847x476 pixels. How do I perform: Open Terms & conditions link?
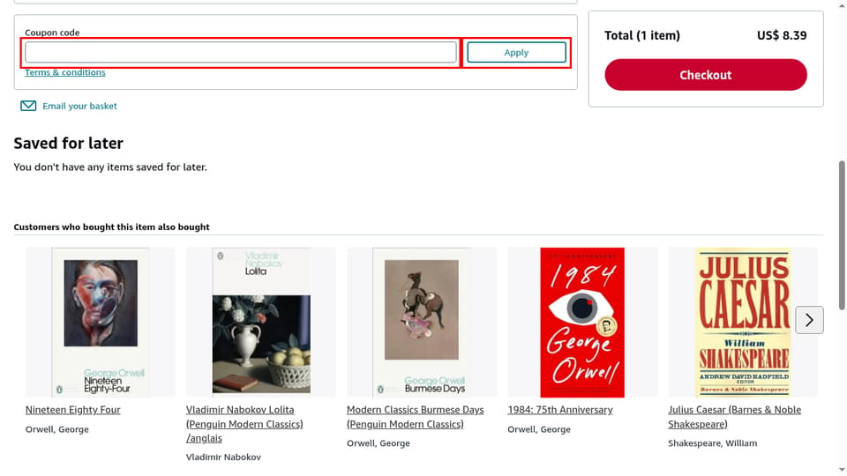coord(64,72)
